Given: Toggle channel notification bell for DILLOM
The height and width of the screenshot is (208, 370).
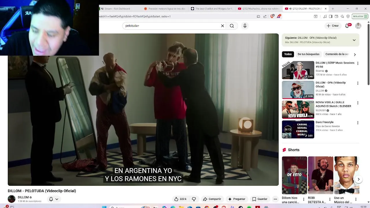Looking at the screenshot, I should coord(54,199).
